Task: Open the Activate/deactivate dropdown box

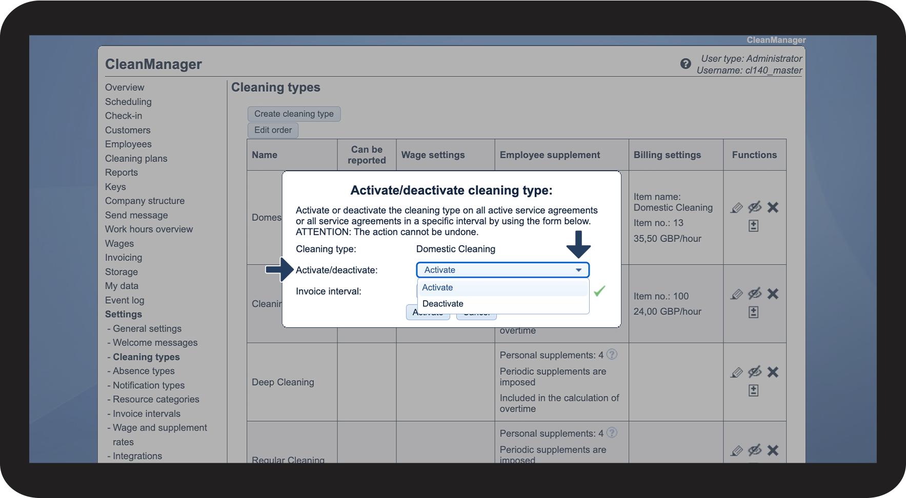Action: (x=502, y=270)
